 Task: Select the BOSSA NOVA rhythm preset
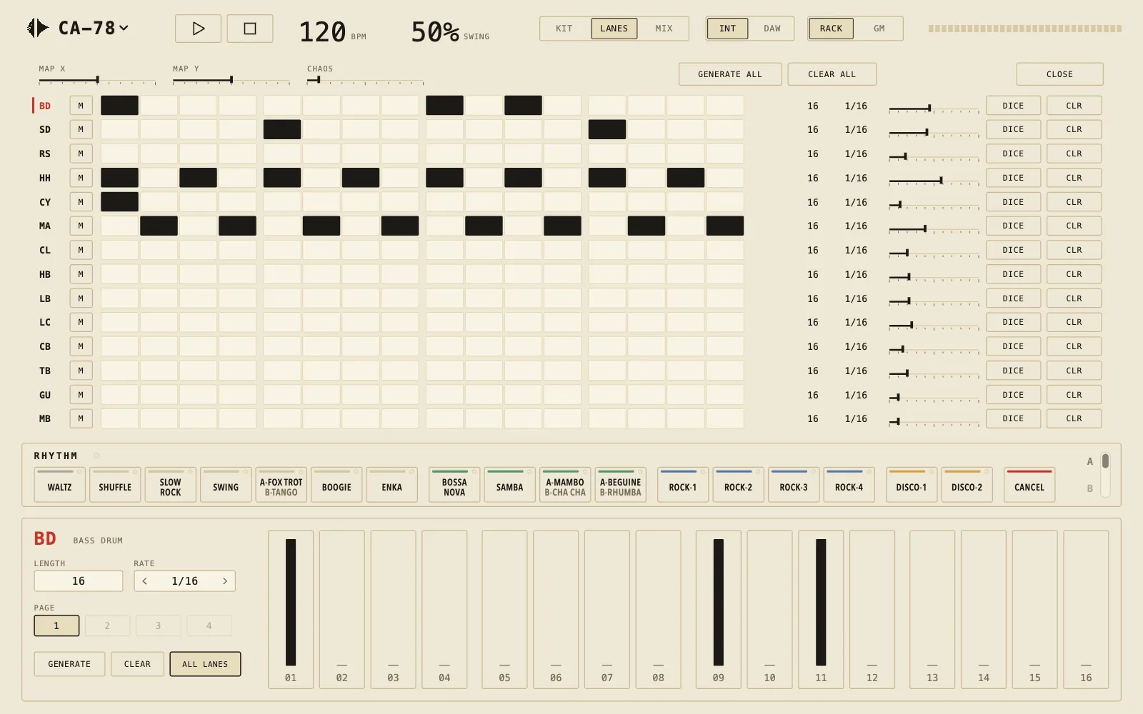(454, 485)
